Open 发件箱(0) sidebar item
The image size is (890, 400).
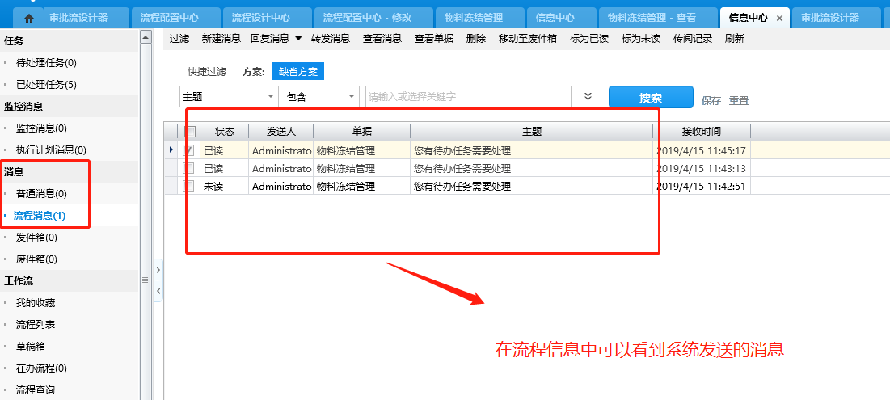36,237
